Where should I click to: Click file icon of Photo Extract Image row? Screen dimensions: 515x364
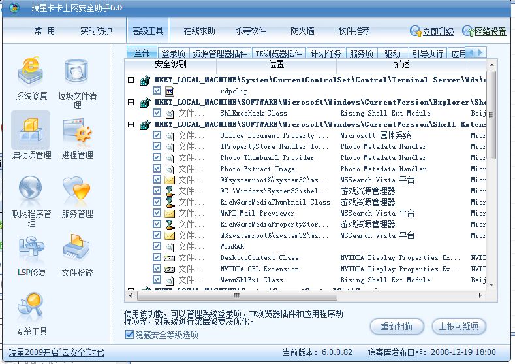point(170,169)
